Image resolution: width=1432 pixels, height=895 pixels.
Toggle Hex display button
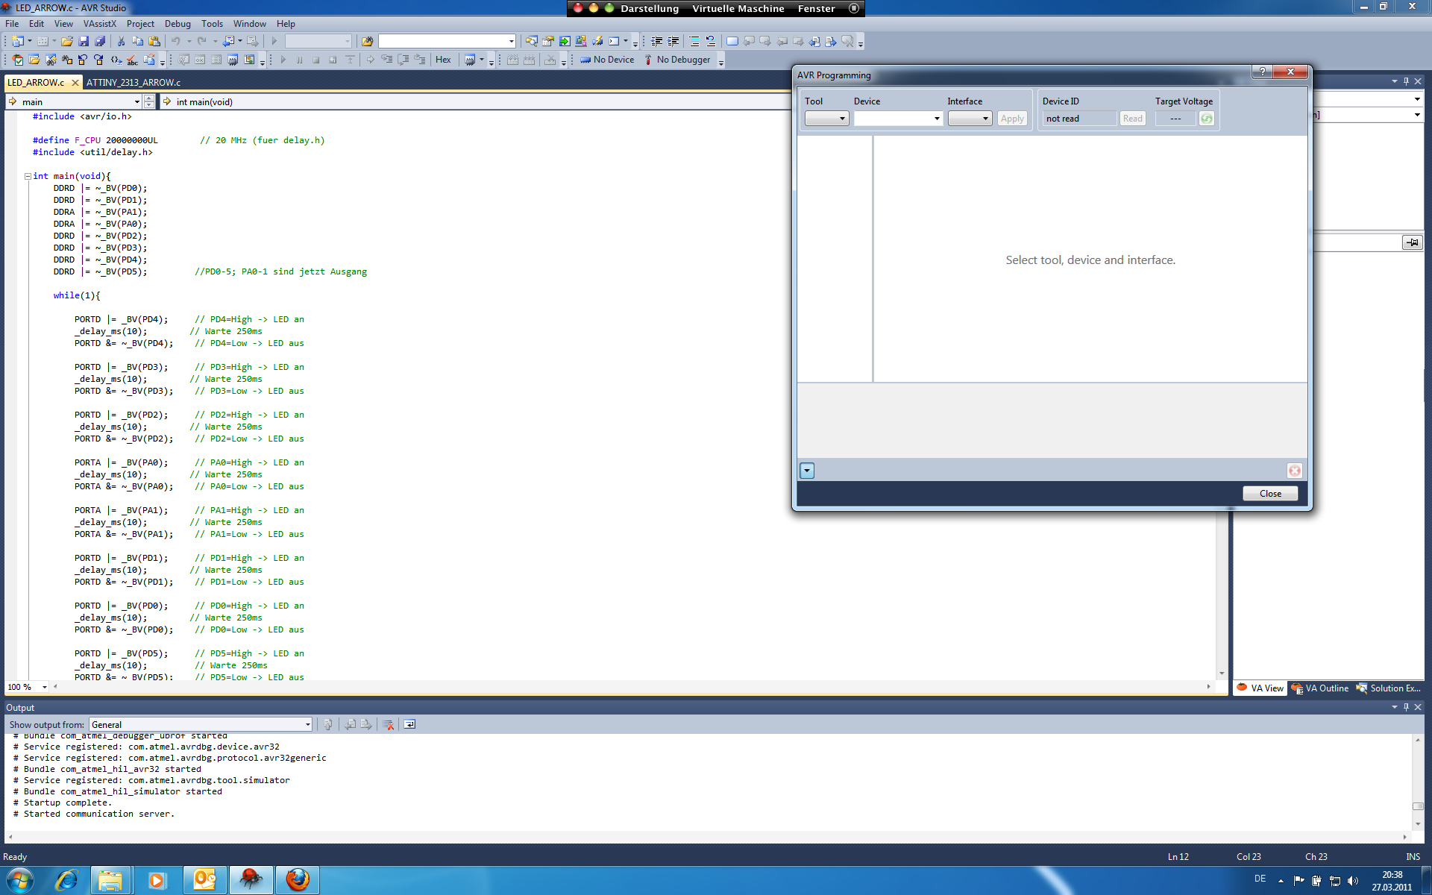click(443, 60)
